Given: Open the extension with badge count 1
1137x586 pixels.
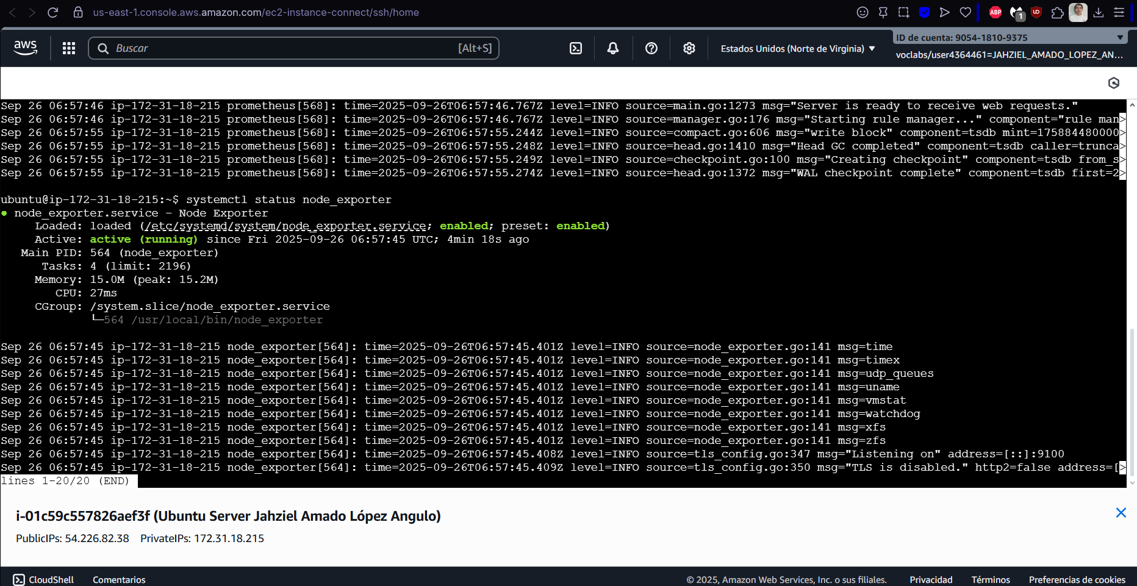Looking at the screenshot, I should [x=1016, y=13].
